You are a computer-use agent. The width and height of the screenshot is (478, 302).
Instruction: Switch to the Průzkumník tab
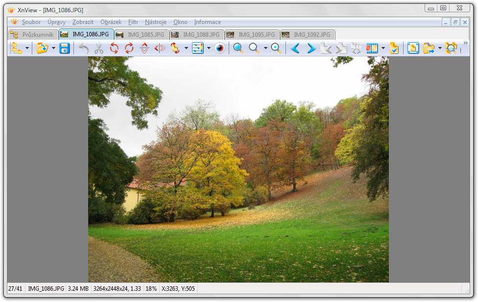(x=33, y=35)
